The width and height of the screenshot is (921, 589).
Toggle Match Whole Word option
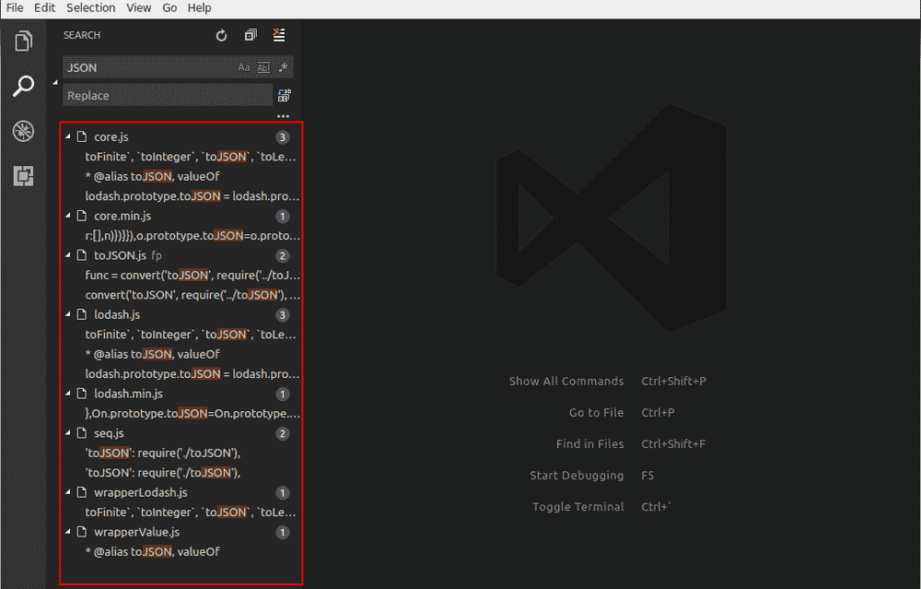263,67
